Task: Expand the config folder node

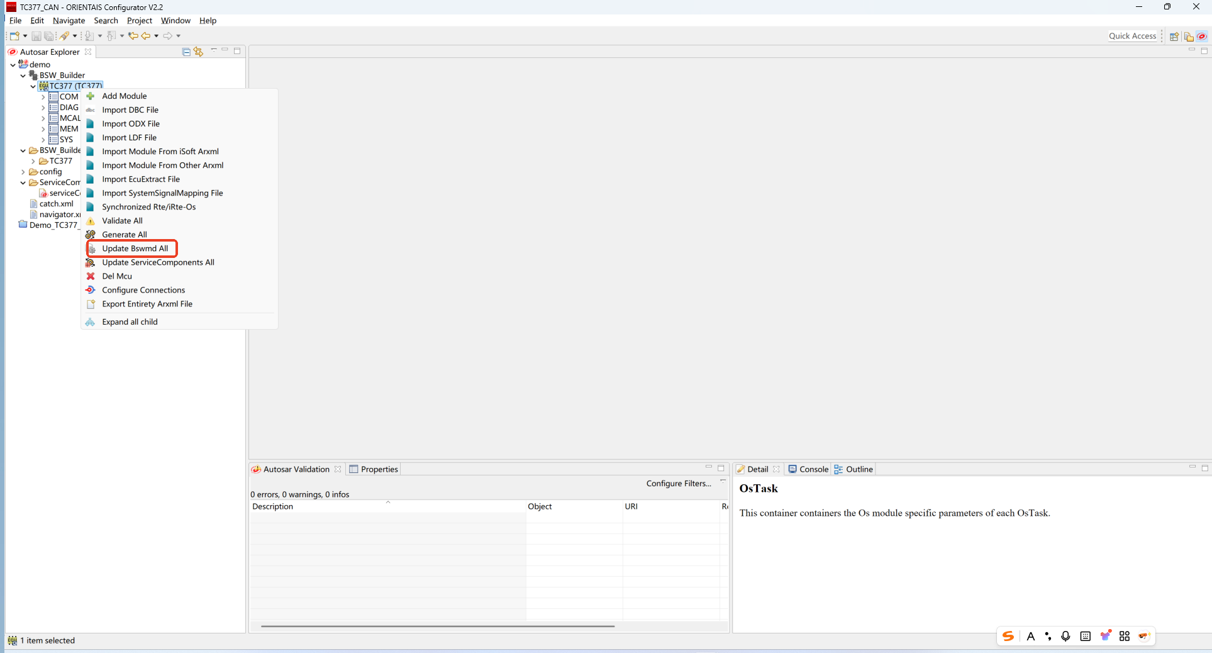Action: [x=23, y=172]
